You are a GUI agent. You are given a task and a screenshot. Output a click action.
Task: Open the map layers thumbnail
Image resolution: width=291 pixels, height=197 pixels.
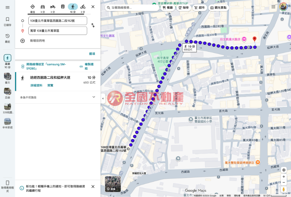pyautogui.click(x=113, y=184)
